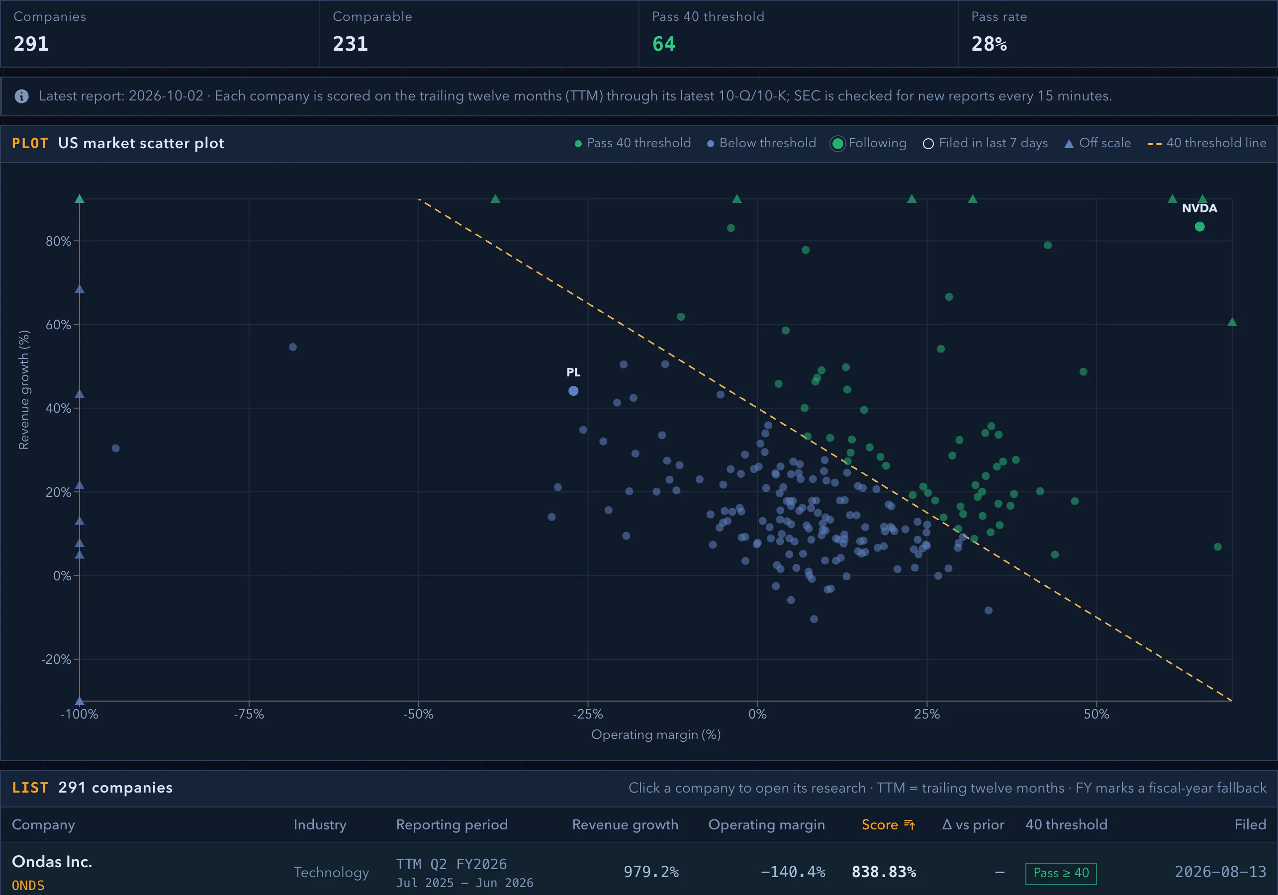This screenshot has width=1278, height=895.
Task: Sort by the 40 threshold column header
Action: tap(1067, 824)
